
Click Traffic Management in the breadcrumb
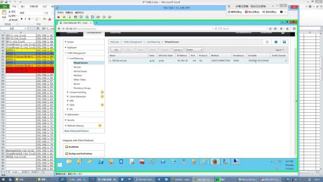point(133,42)
